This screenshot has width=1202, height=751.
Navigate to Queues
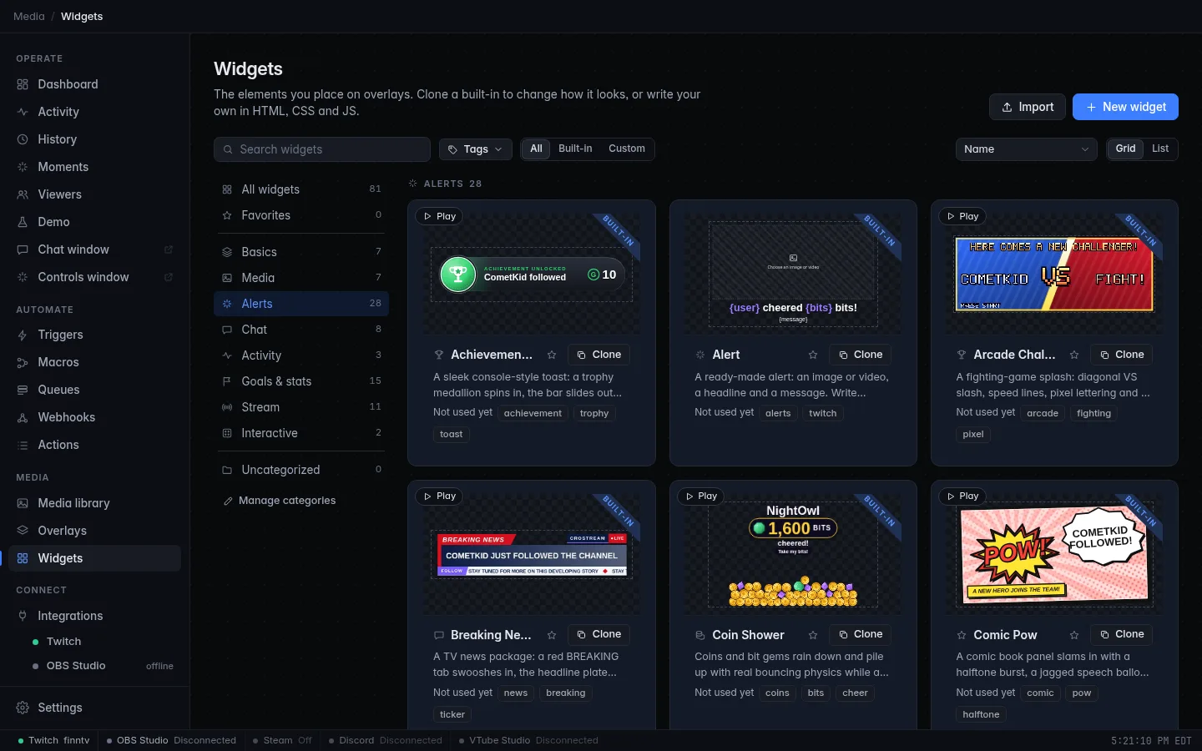tap(94, 390)
